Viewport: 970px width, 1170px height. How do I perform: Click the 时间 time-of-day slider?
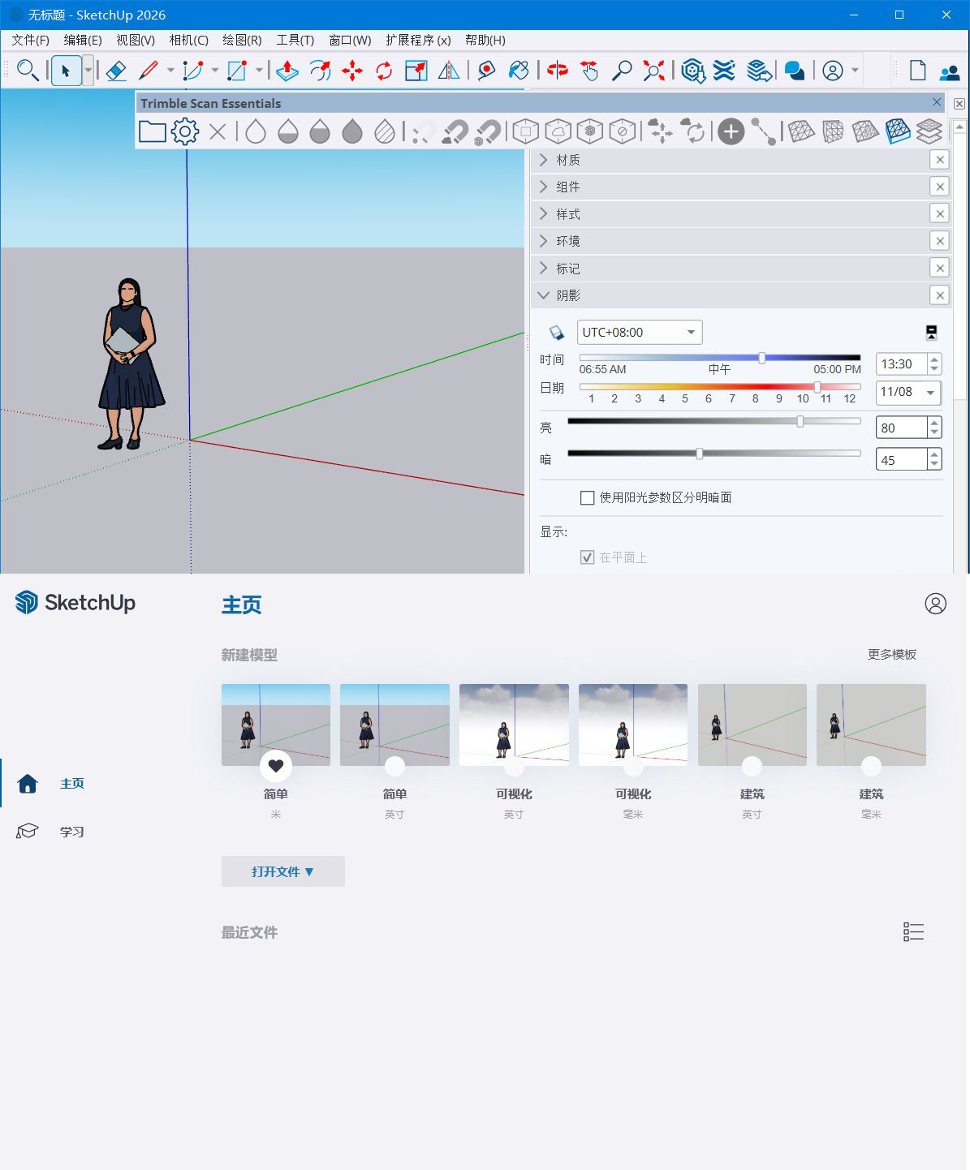(x=719, y=358)
